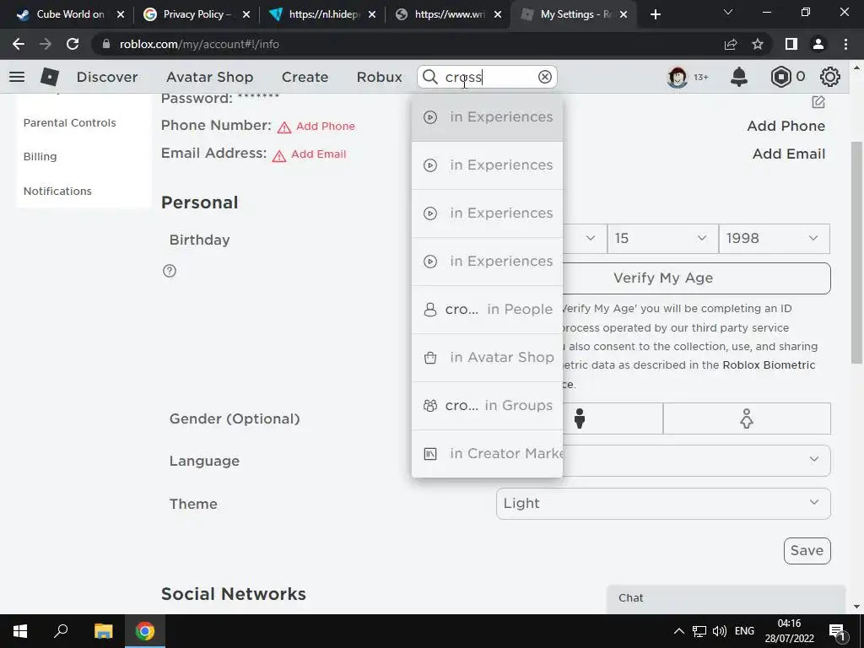Open Avatar Shop in top navigation

[x=210, y=77]
